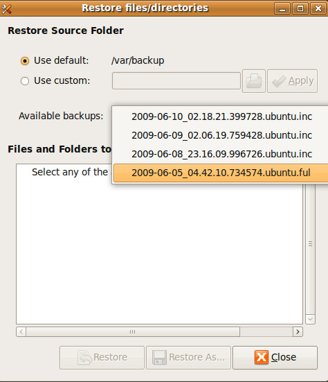
Task: Choose backup 2009-06-09_02.06.19.759428.ubuntu.inc
Action: pyautogui.click(x=221, y=135)
